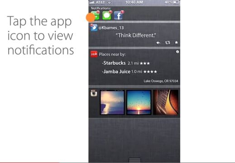View the guitar Instagram photo
Viewport: 235px width, 163px height.
click(166, 102)
